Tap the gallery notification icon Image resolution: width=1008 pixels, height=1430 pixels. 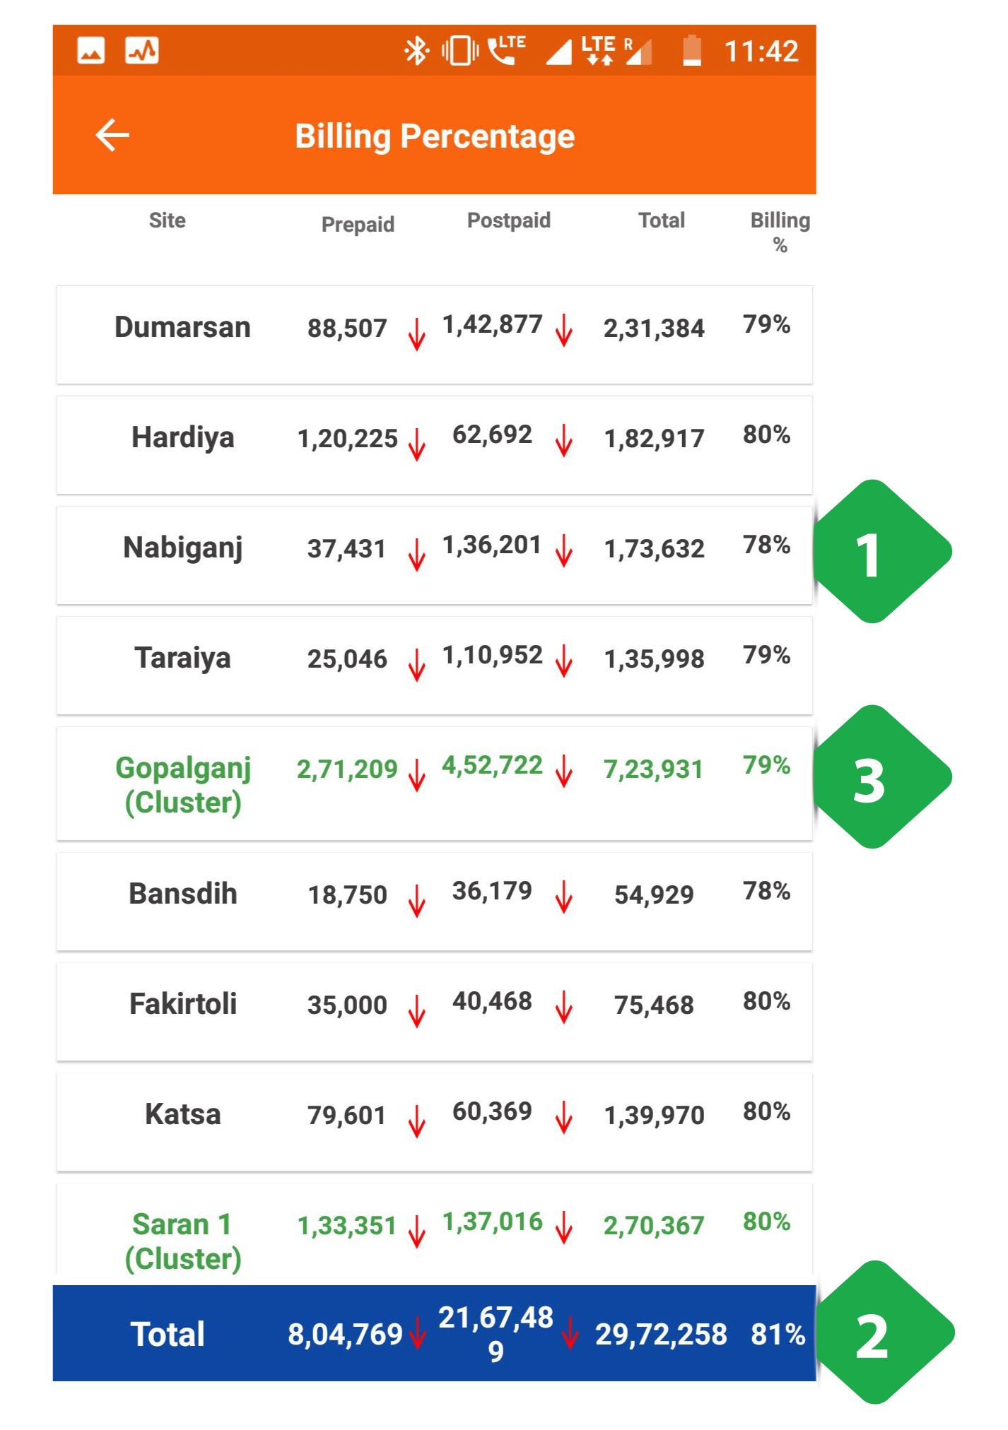pyautogui.click(x=91, y=51)
